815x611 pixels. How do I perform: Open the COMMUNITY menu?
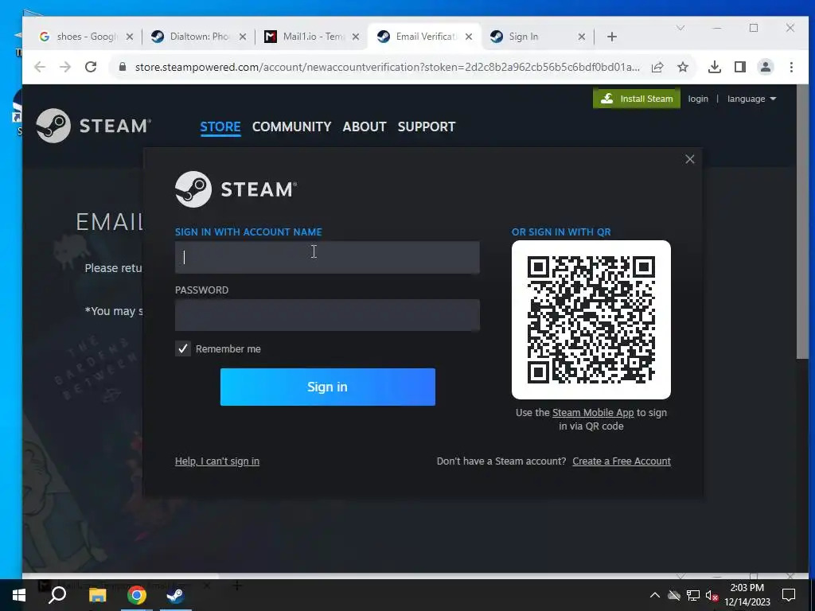tap(291, 126)
